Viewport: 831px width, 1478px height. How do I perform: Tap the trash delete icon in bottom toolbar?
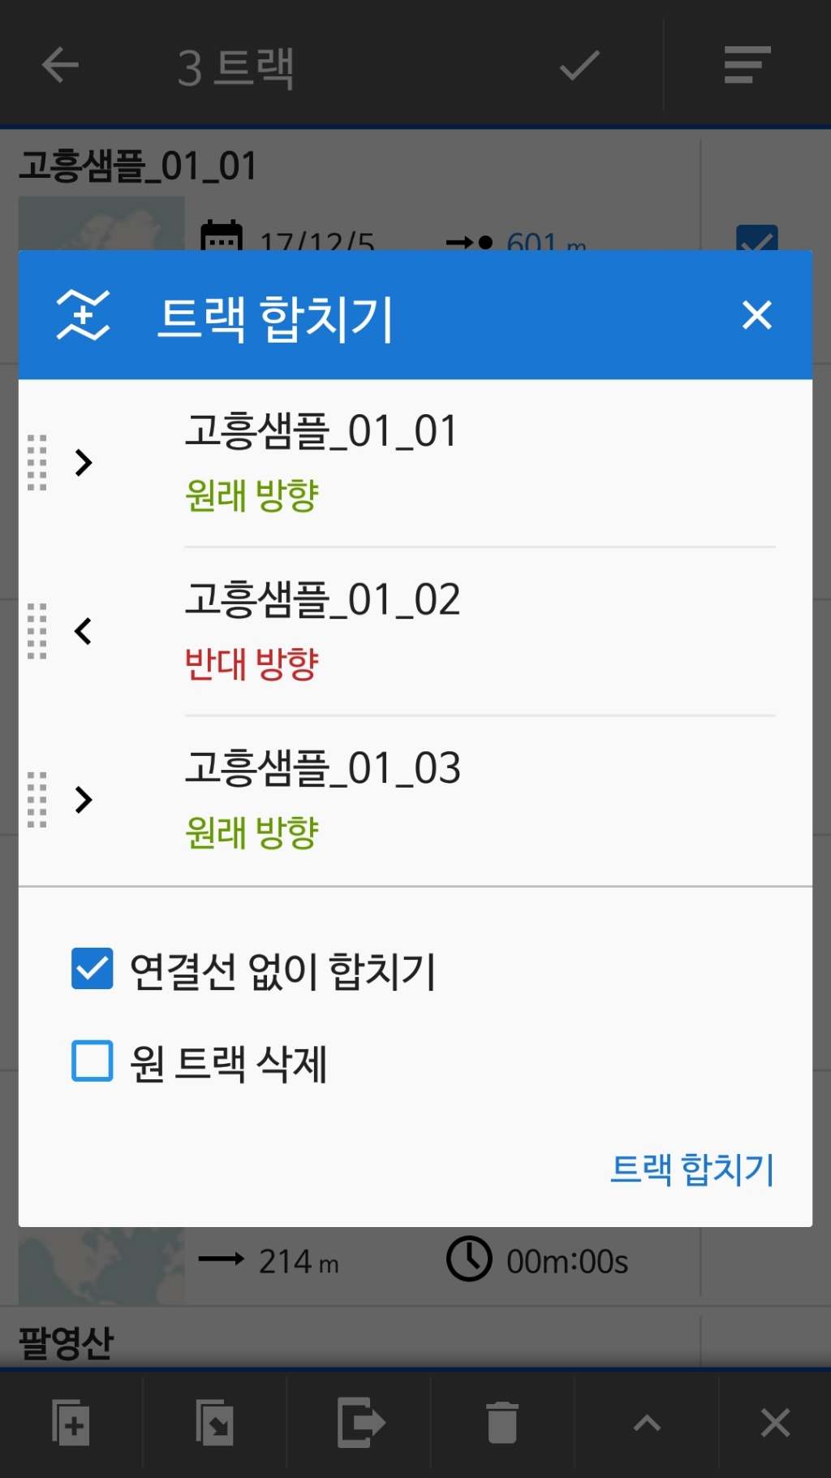[x=502, y=1423]
